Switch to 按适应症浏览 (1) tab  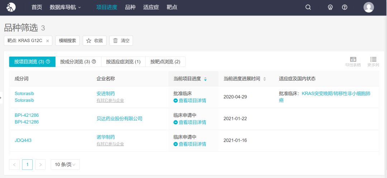point(123,62)
